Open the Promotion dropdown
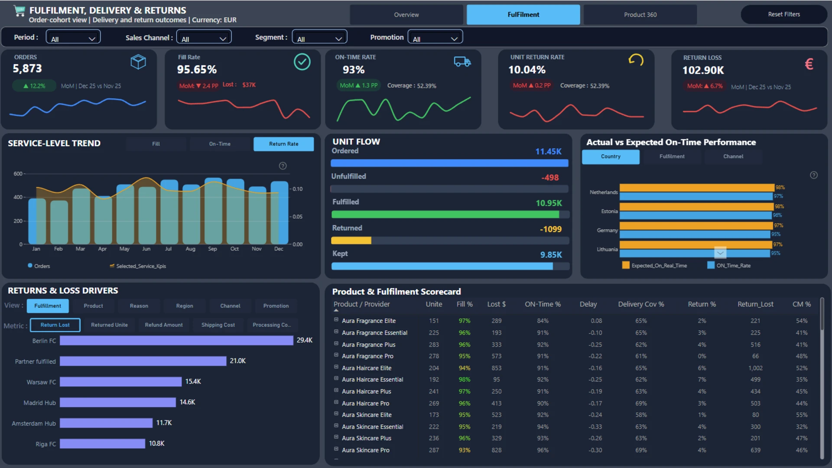Screen dimensions: 832x468 (435, 38)
